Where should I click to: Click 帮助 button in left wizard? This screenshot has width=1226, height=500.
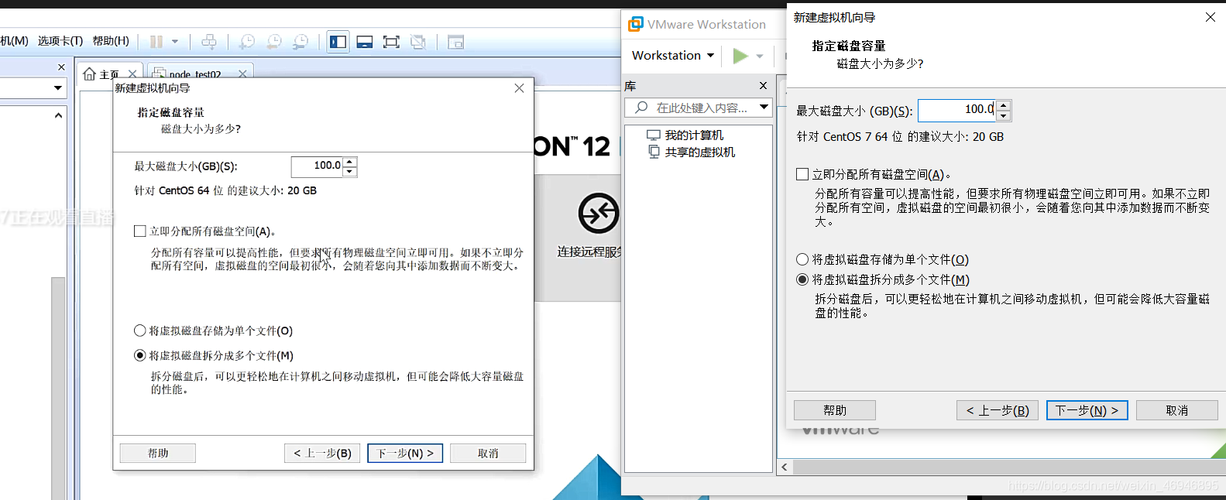point(158,453)
